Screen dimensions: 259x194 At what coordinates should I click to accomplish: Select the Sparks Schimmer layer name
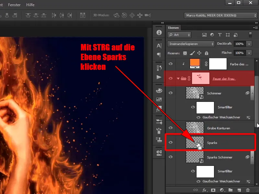coord(220,157)
